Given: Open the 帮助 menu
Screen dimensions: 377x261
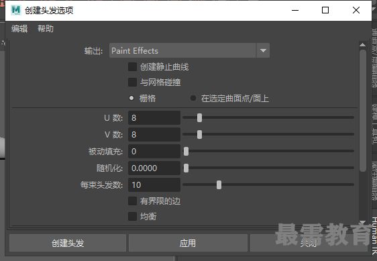Looking at the screenshot, I should tap(46, 29).
